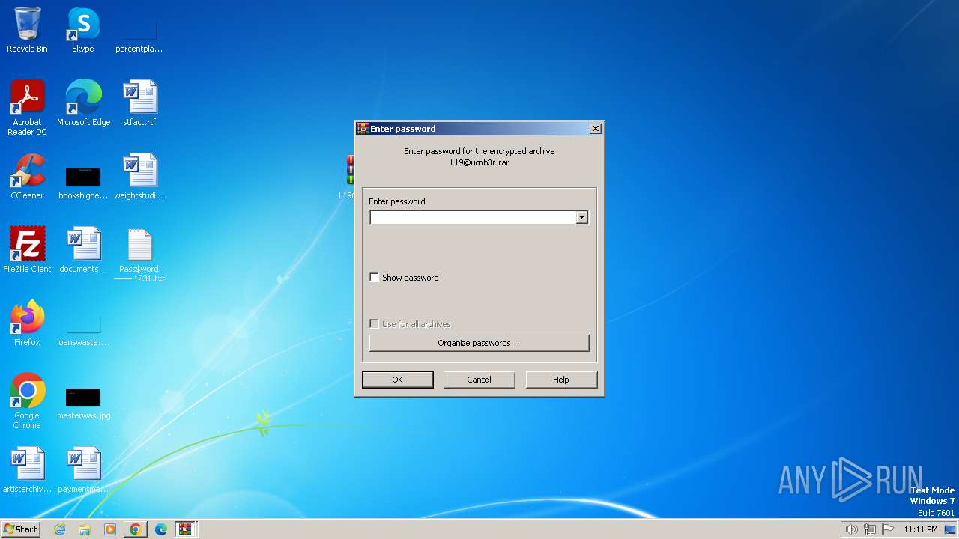Image resolution: width=959 pixels, height=539 pixels.
Task: Open FileZilla Client shortcut
Action: 27,250
